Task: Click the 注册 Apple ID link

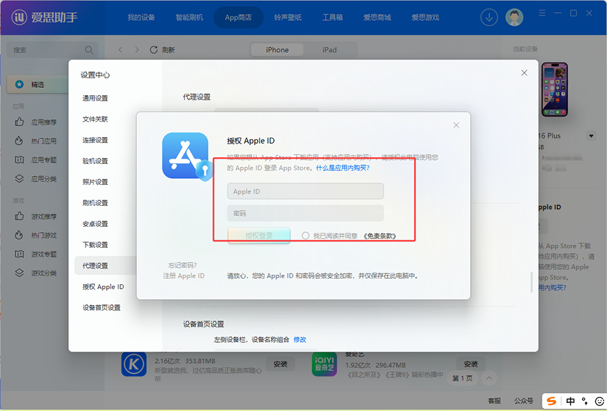Action: (x=184, y=276)
